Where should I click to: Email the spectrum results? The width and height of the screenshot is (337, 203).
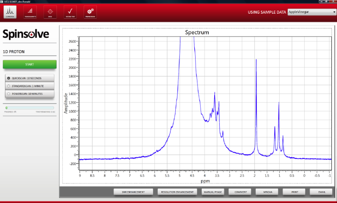322,192
